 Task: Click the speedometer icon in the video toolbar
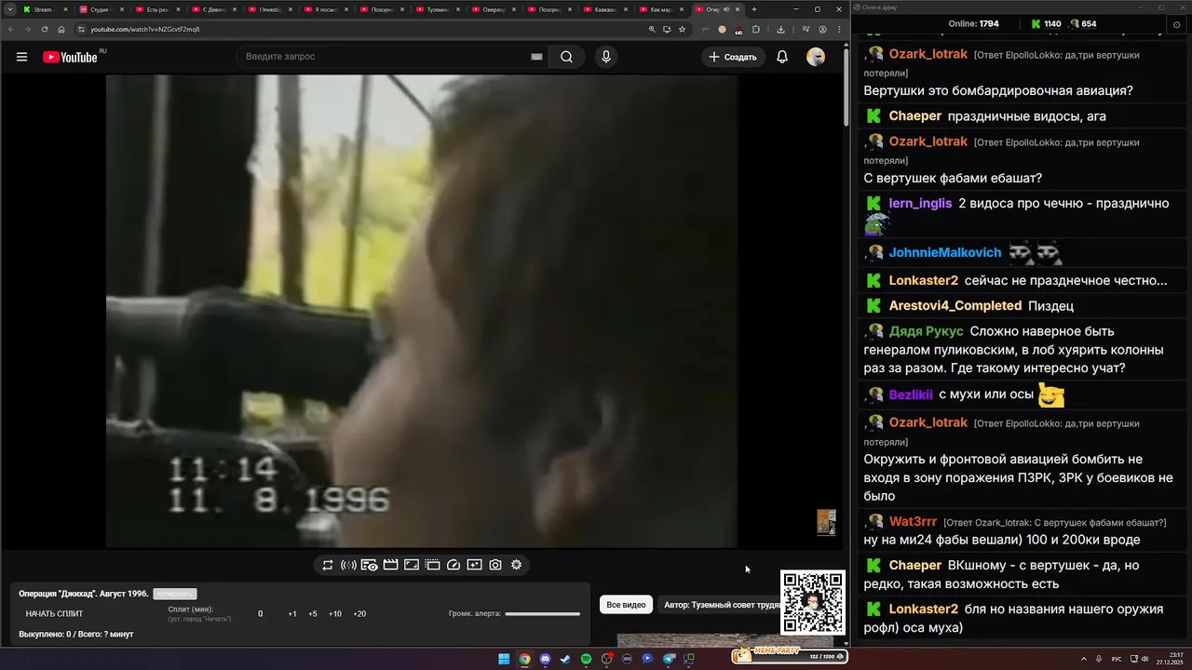pos(454,565)
